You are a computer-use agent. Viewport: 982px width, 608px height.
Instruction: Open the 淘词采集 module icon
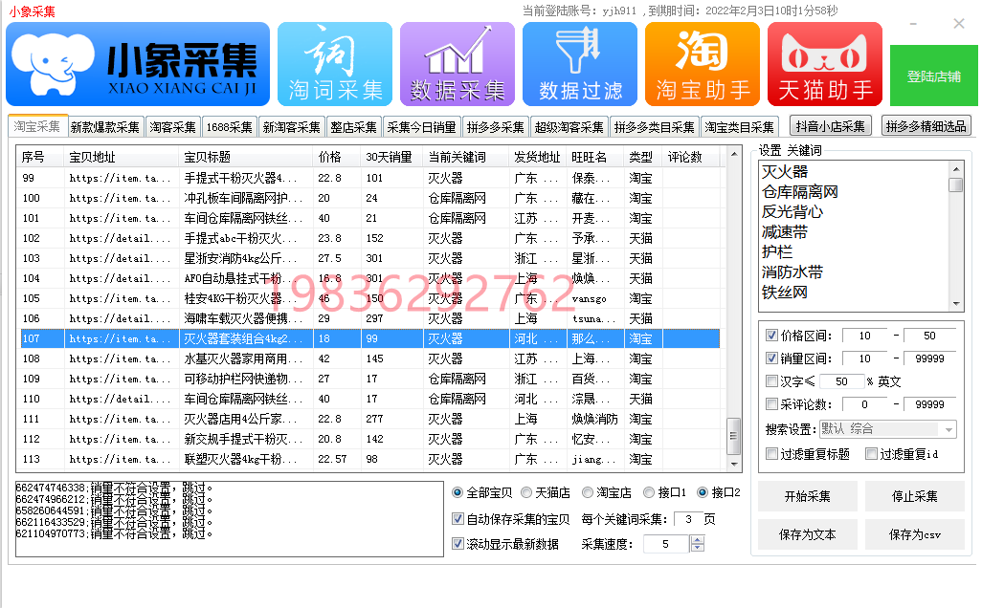[x=335, y=64]
